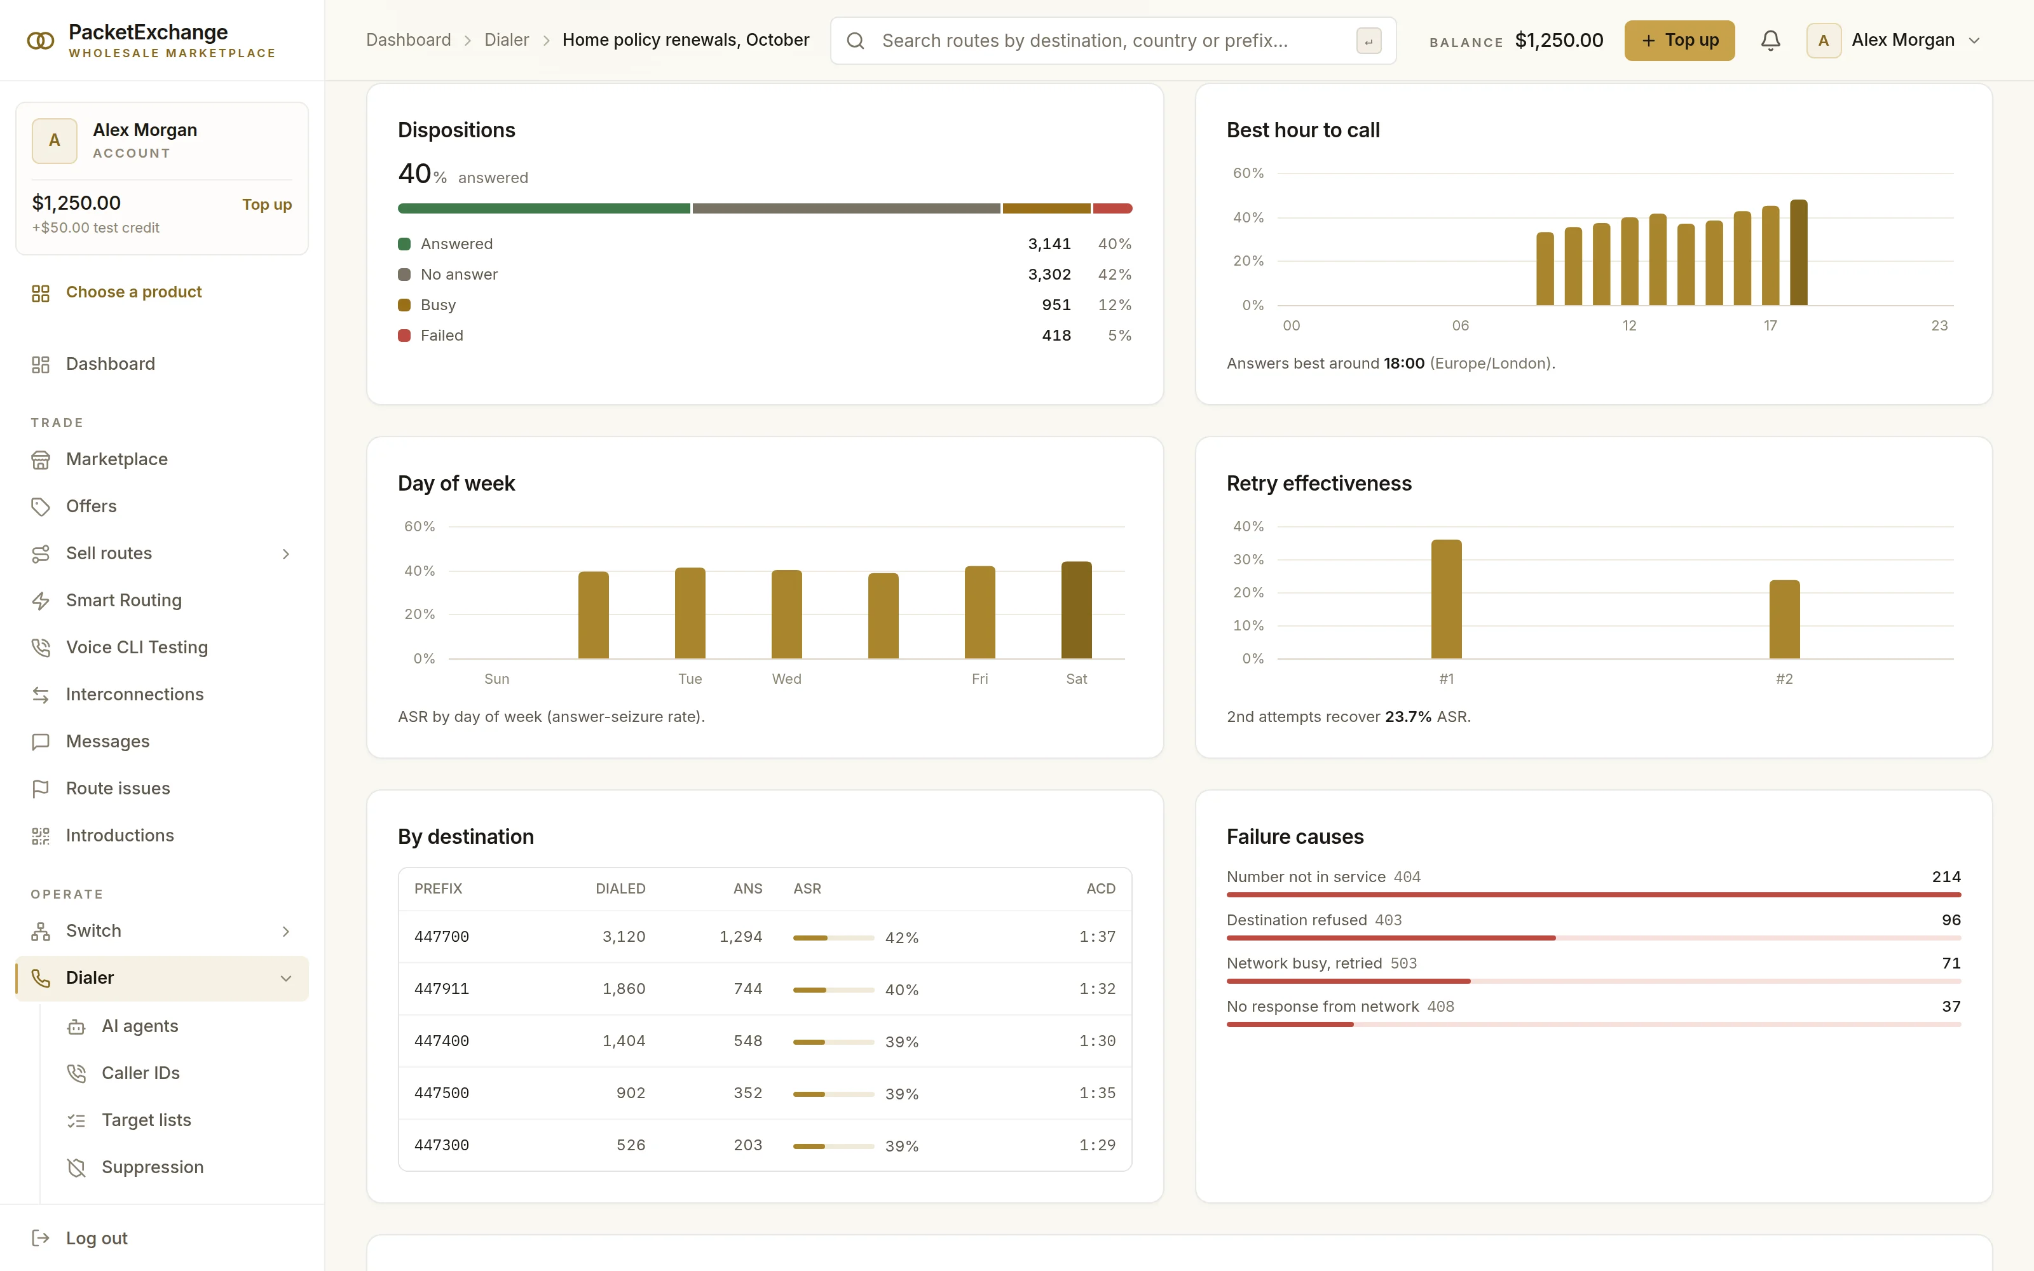2034x1271 pixels.
Task: Click the Messages chat bubble icon
Action: [40, 742]
